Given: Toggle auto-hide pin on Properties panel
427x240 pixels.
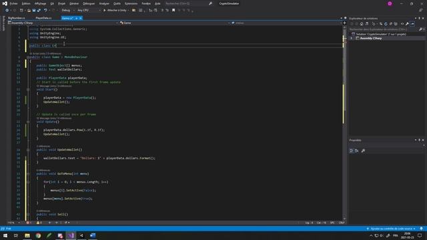Looking at the screenshot, I should click(x=419, y=140).
